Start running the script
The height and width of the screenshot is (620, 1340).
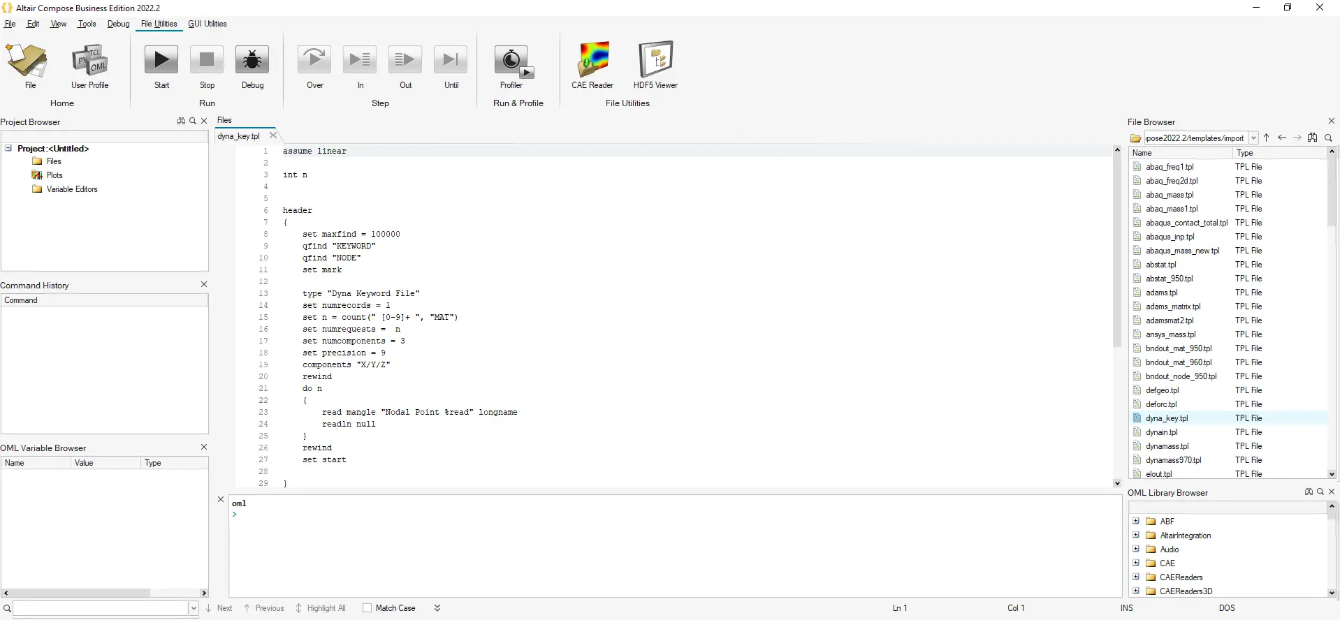pyautogui.click(x=161, y=60)
